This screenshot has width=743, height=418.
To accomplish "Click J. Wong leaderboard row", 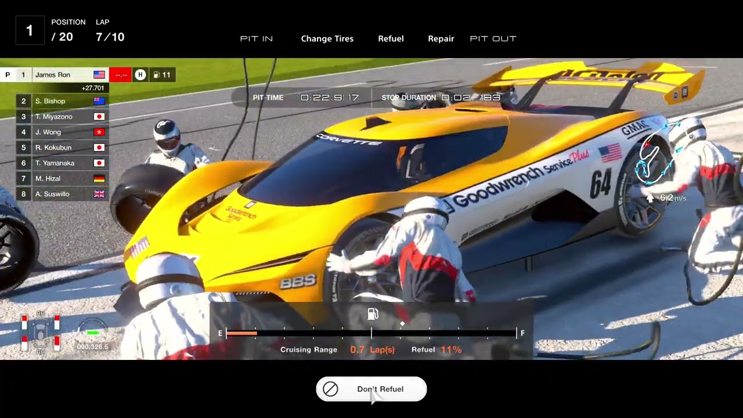I will pyautogui.click(x=62, y=132).
